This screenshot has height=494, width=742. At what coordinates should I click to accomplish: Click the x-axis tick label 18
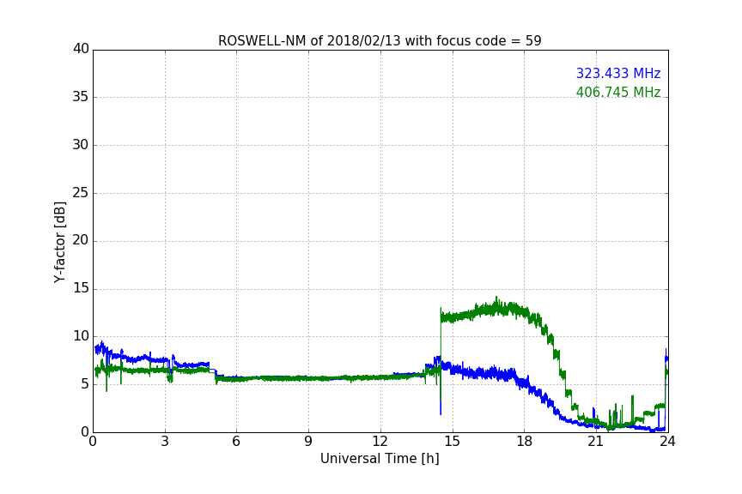coord(524,442)
